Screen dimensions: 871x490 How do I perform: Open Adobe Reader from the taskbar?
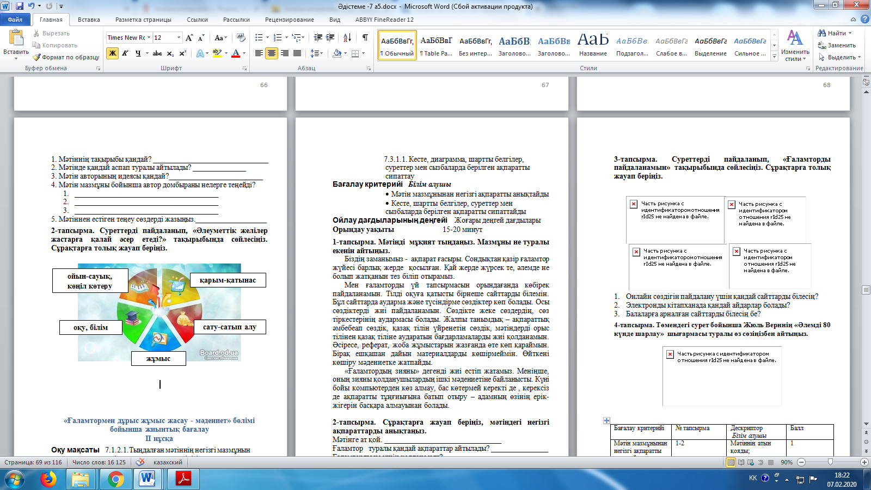pos(182,479)
